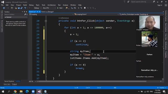168x94 pixels.
Task: Collapse the btnFor_Click method outline
Action: click(x=46, y=21)
